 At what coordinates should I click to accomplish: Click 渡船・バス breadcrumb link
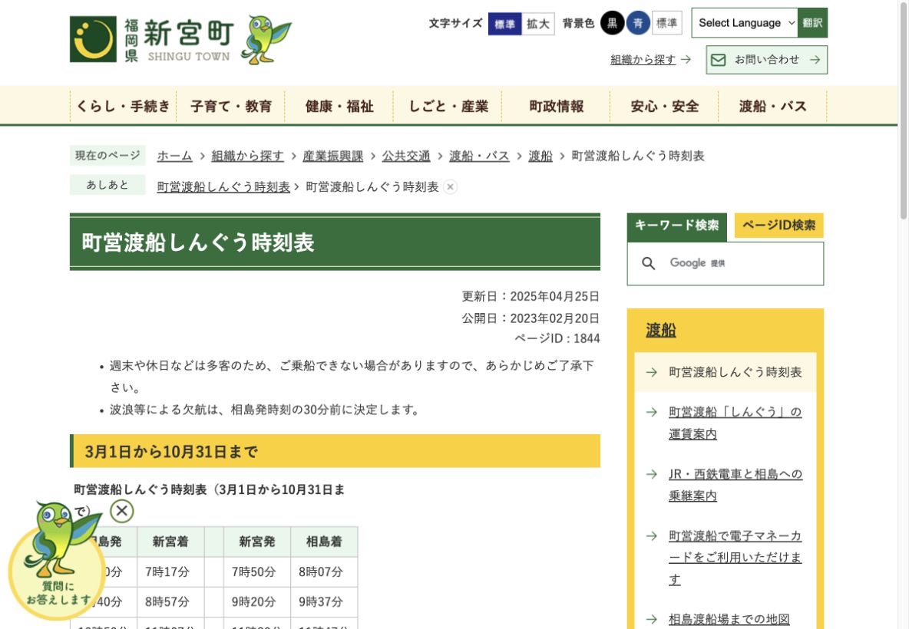pyautogui.click(x=479, y=156)
